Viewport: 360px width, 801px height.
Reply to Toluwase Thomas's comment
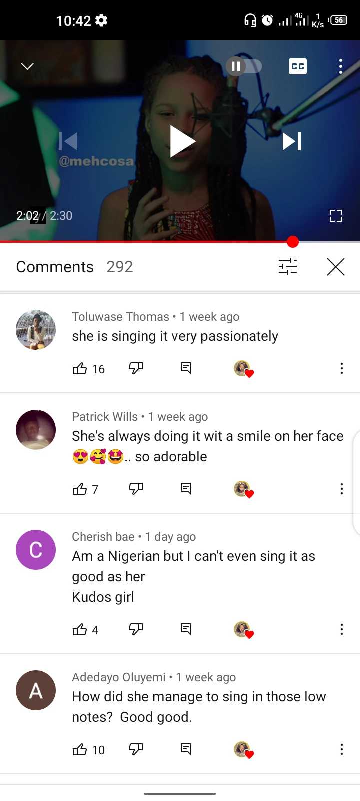click(186, 369)
